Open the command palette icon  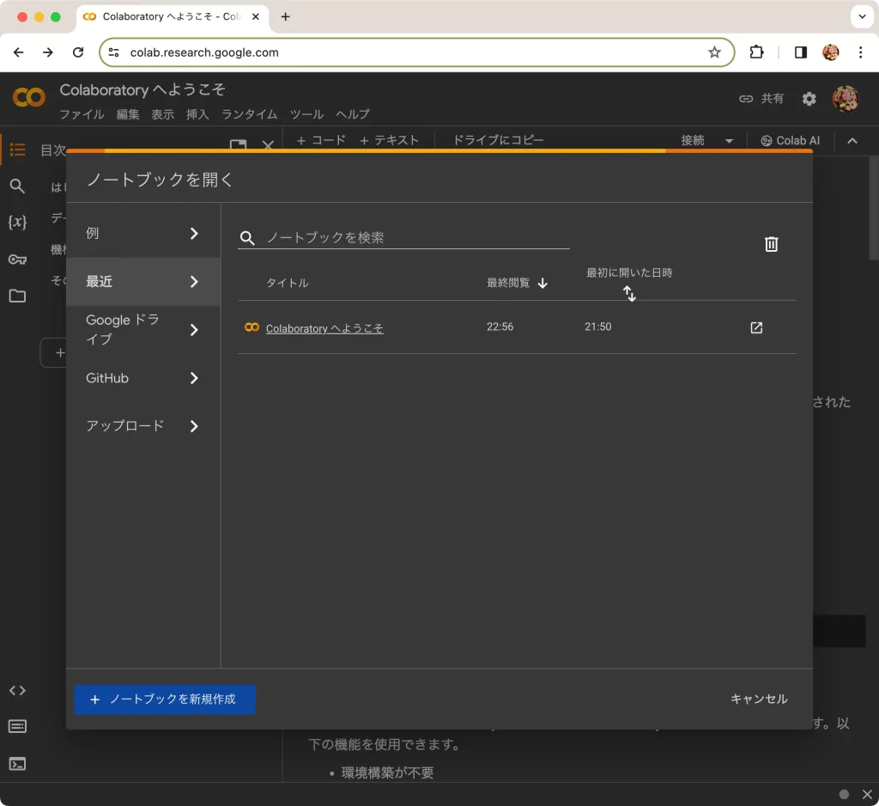pos(17,727)
